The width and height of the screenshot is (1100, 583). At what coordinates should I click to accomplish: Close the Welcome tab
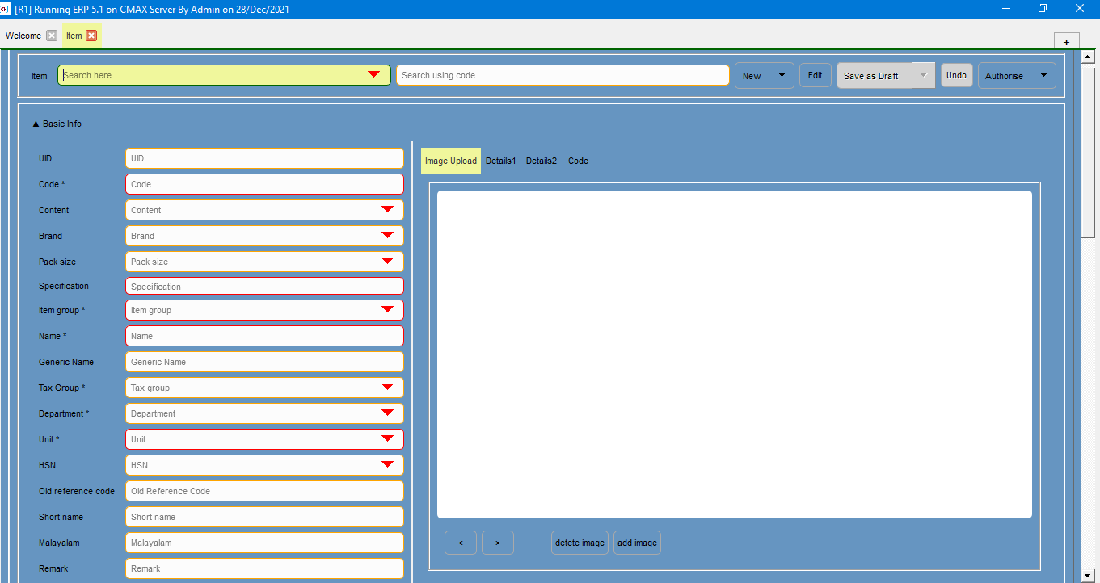coord(52,36)
